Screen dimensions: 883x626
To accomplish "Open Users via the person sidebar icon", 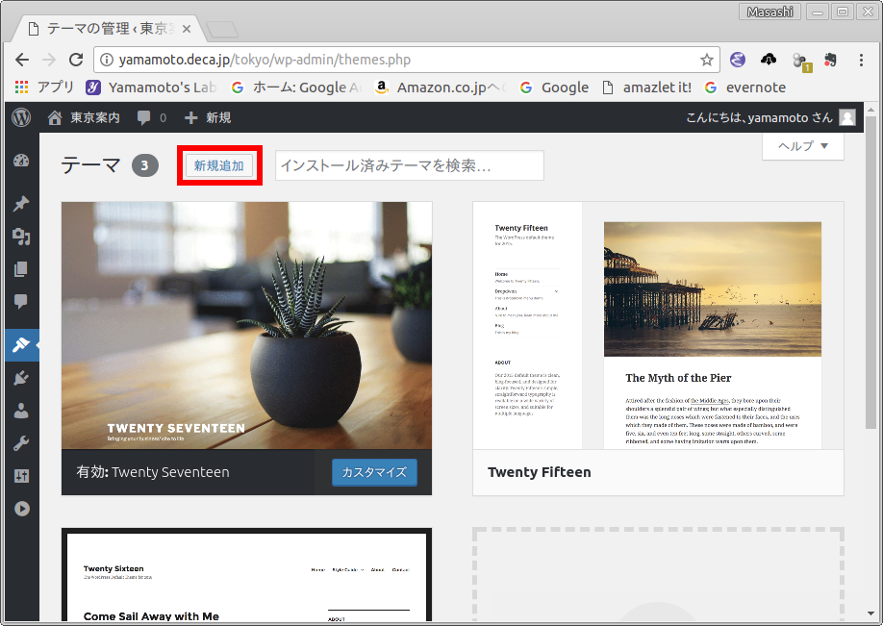I will pos(20,411).
